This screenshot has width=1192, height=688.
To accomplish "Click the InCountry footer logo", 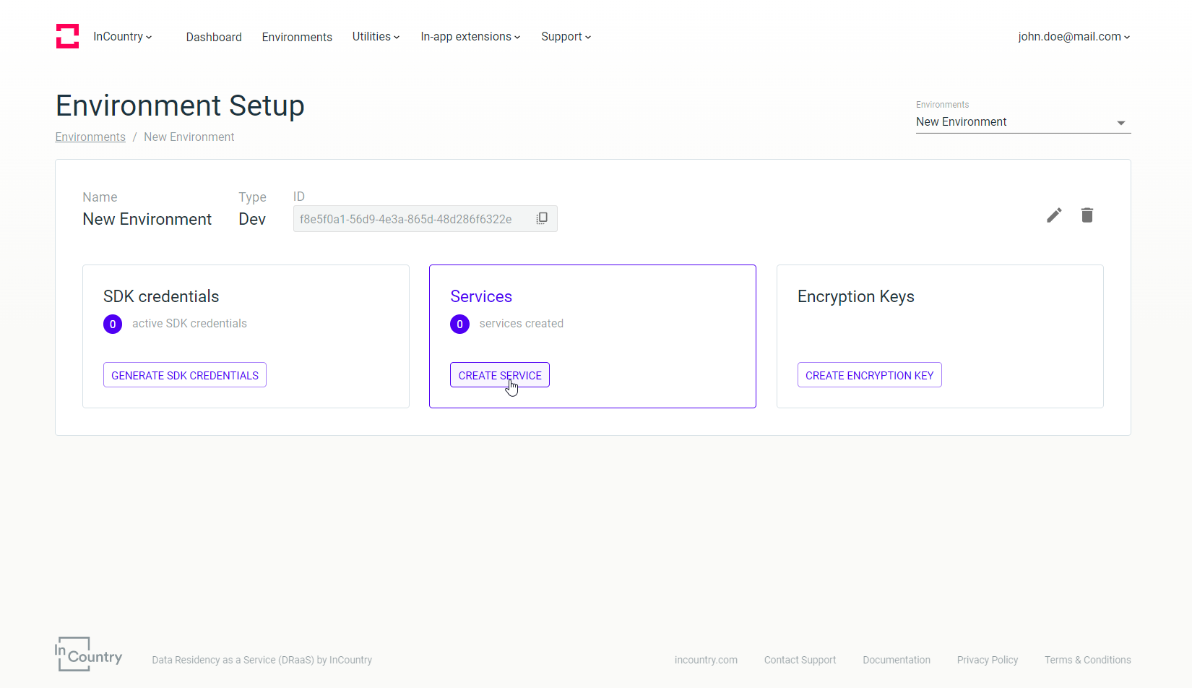I will click(x=89, y=654).
